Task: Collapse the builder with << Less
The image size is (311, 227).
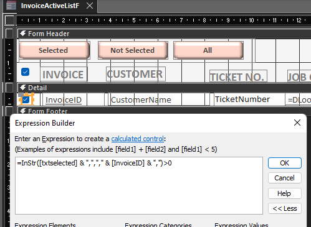Action: pyautogui.click(x=285, y=208)
